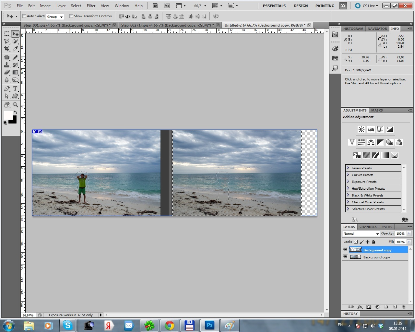Open the layer blend mode dropdown
415x332 pixels.
coord(361,233)
